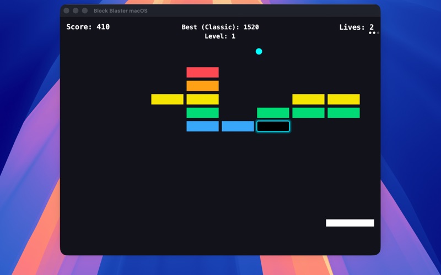This screenshot has height=275, width=441.
Task: Click the yellow brick just left of the rightmost yellow
Action: [308, 100]
